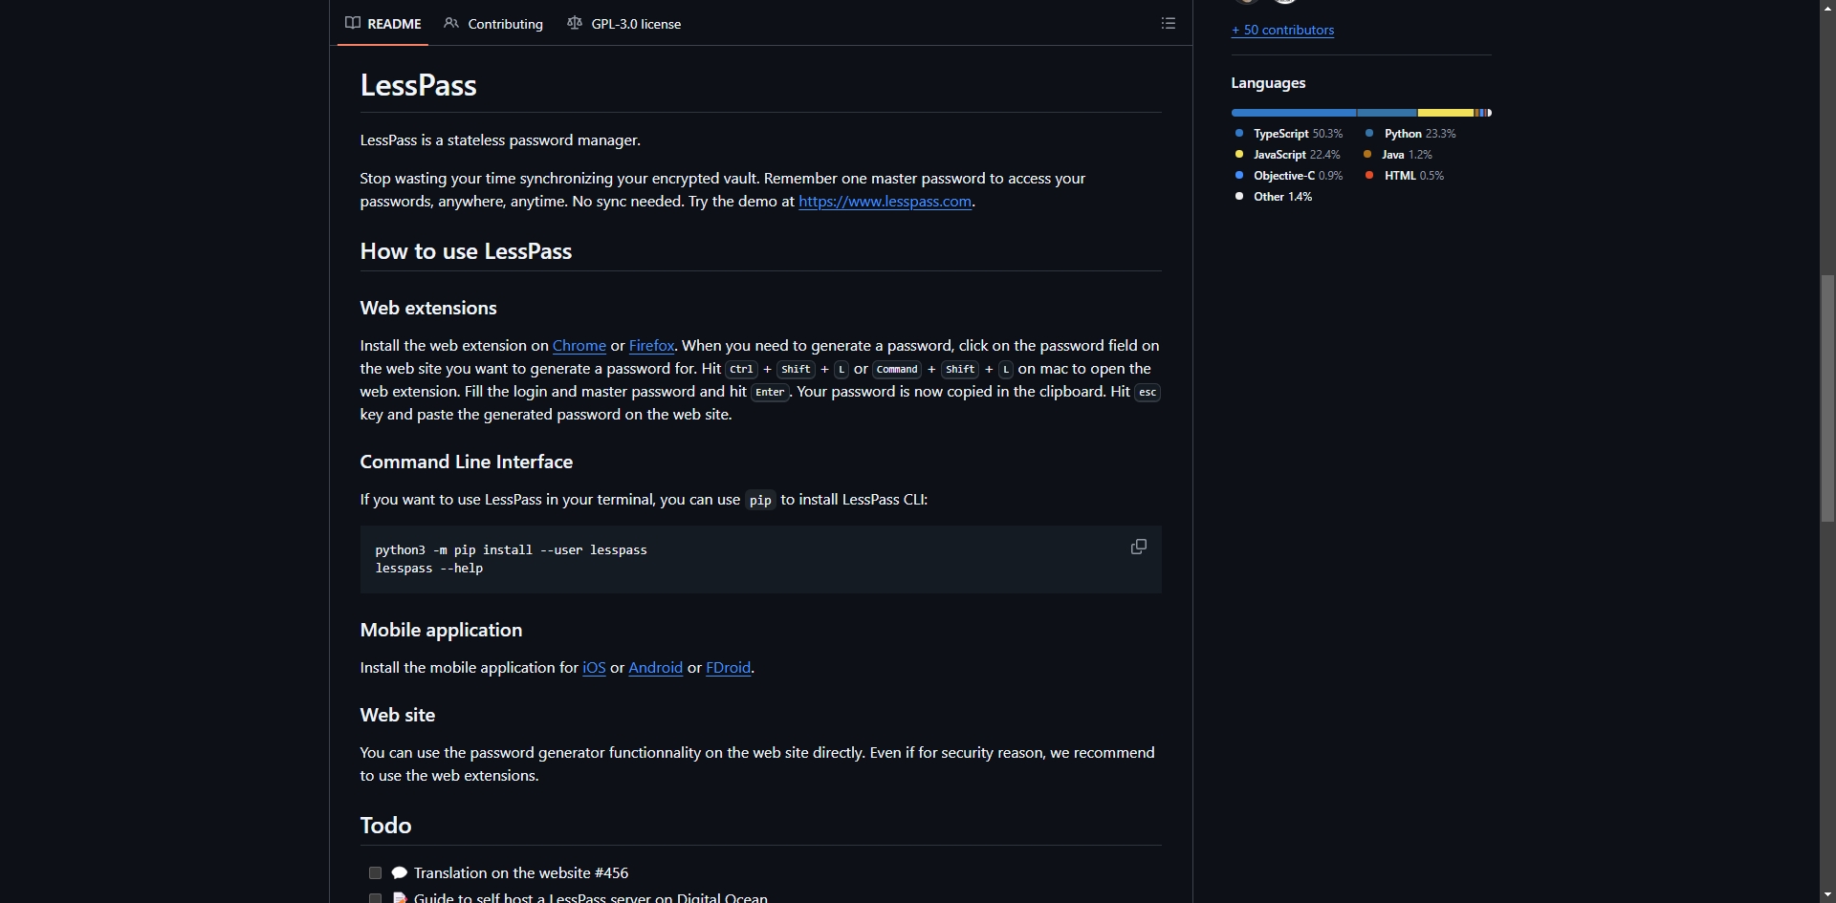
Task: Click the Command Line Interface heading
Action: [x=467, y=462]
